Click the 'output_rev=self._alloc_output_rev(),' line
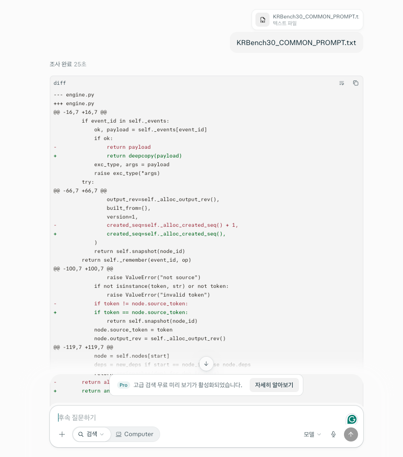The image size is (403, 457). coord(163,199)
